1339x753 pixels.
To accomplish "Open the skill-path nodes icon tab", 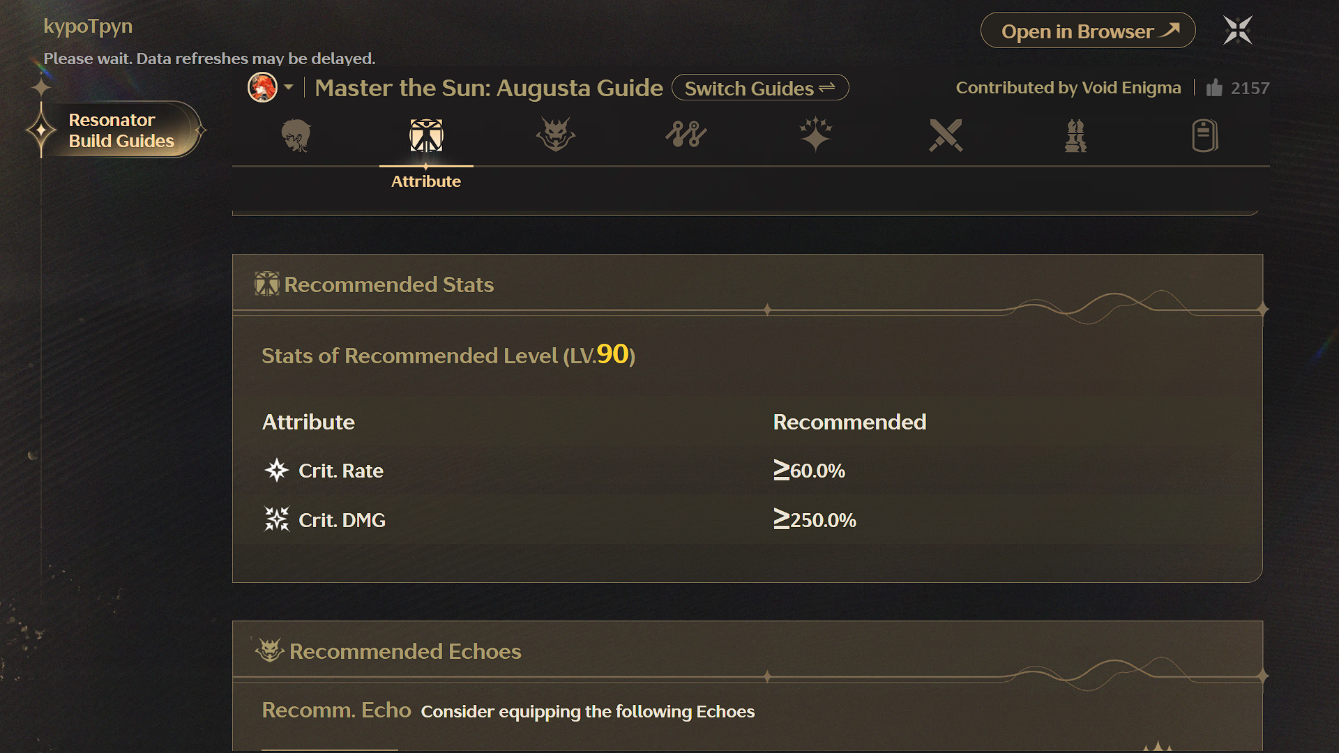I will pos(686,135).
